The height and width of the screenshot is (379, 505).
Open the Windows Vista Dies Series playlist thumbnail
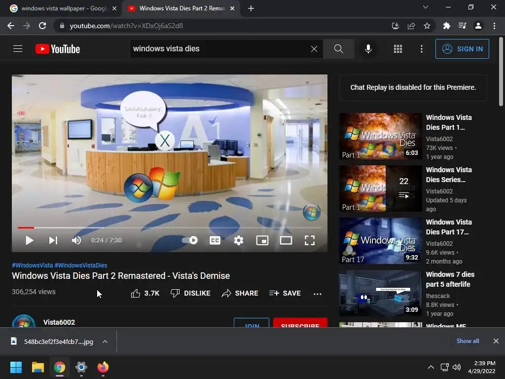(380, 188)
